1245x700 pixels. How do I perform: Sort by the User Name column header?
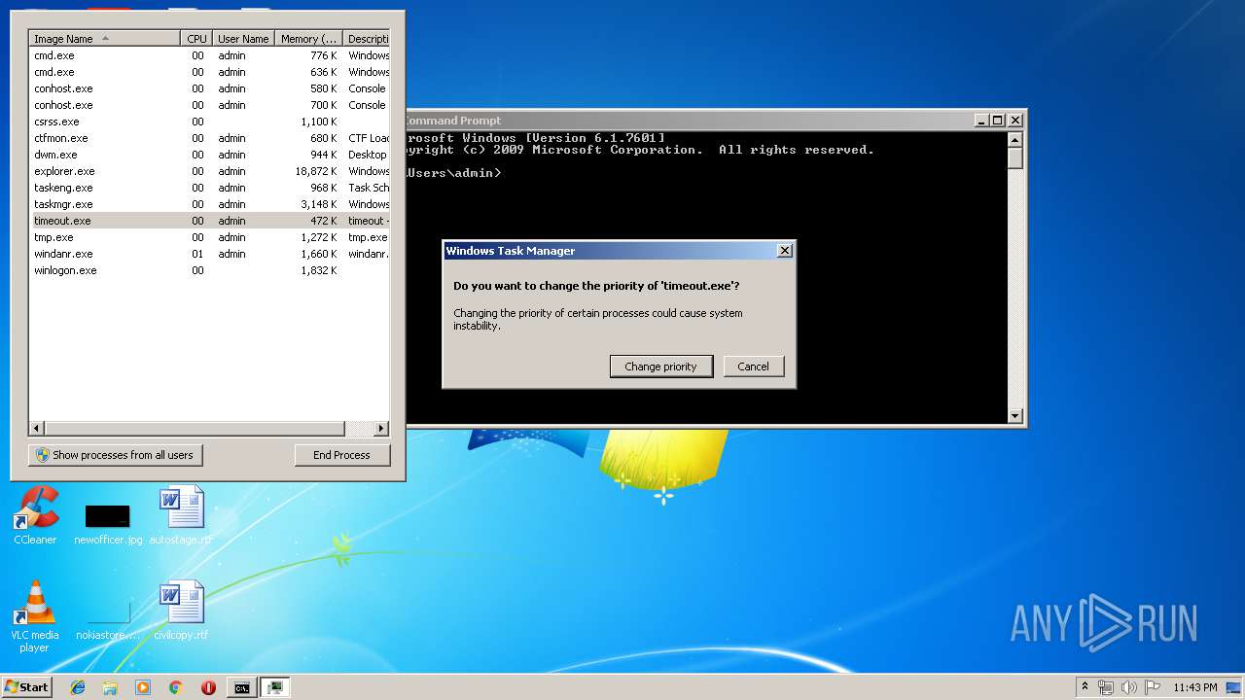(x=243, y=39)
